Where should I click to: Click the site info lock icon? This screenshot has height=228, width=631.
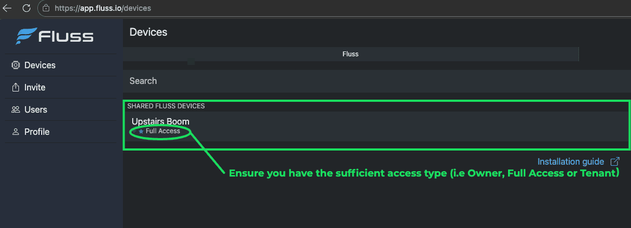click(x=45, y=8)
